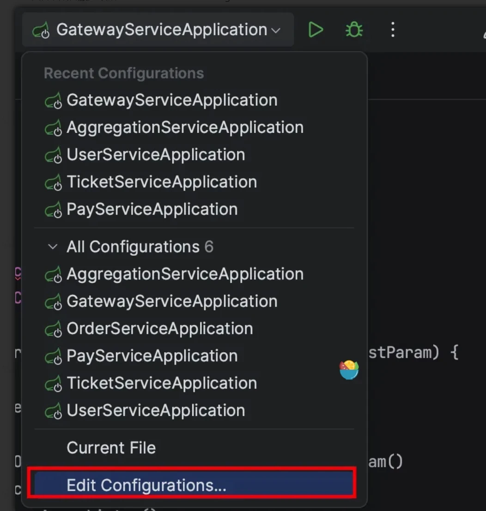486x511 pixels.
Task: Click the colorful bowl plugin icon
Action: (349, 370)
